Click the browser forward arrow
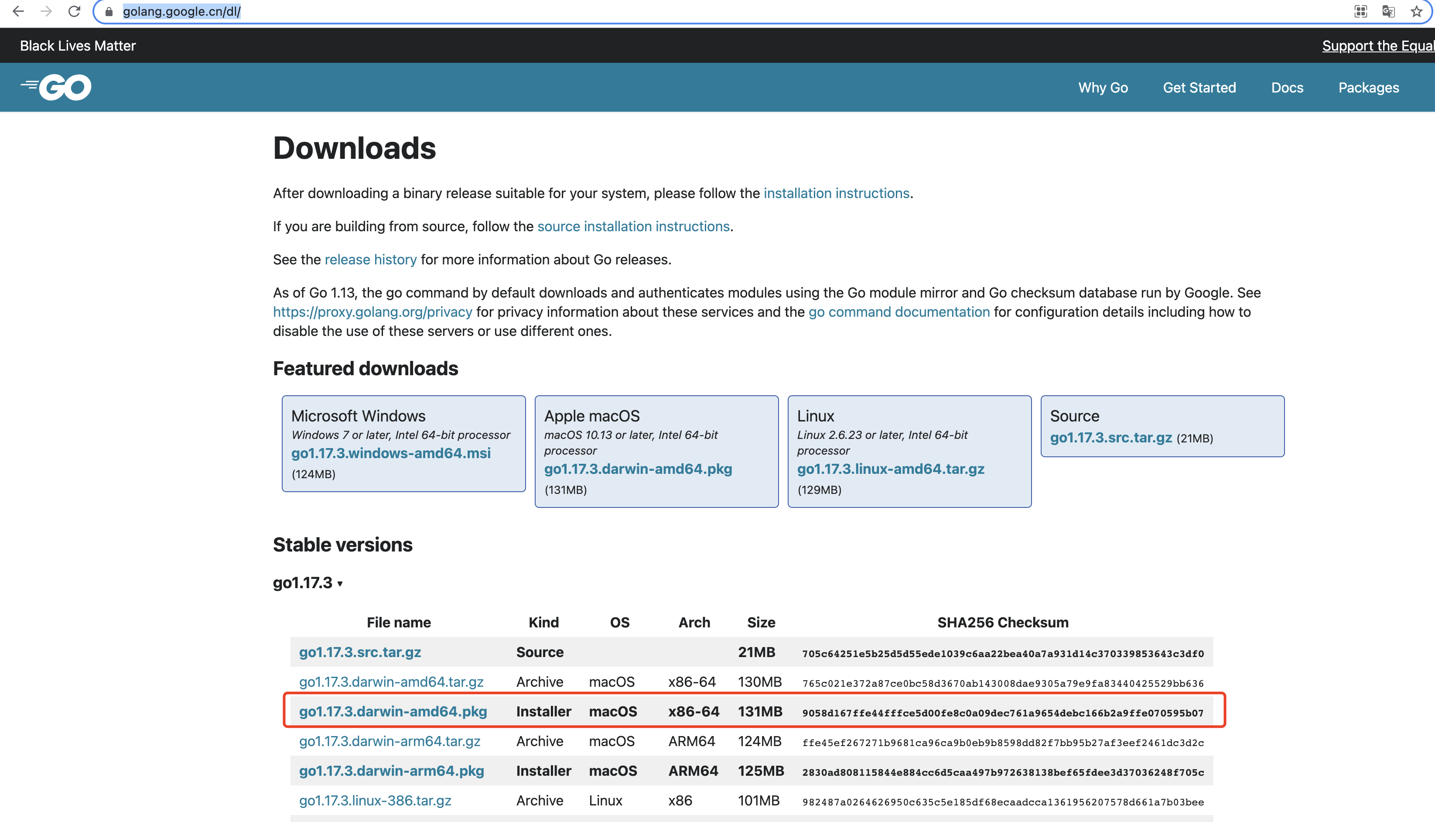 (46, 11)
